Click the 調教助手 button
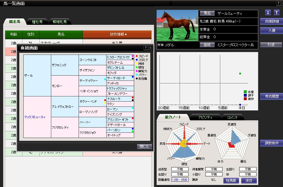The height and width of the screenshot is (187, 283). (x=272, y=143)
